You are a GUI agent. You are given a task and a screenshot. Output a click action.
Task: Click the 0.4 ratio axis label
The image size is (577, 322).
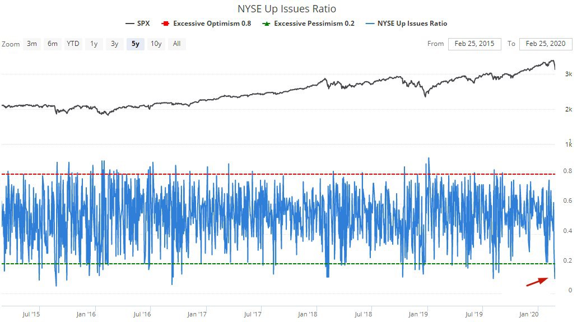(x=567, y=231)
